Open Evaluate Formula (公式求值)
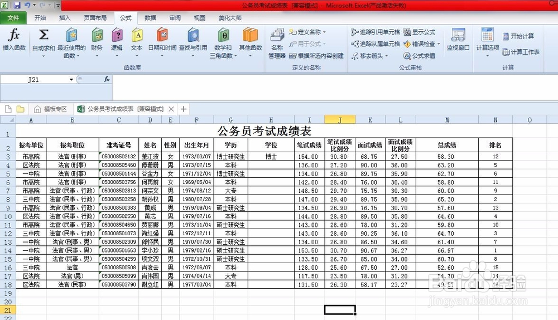Viewport: 558px width, 320px height. point(419,56)
